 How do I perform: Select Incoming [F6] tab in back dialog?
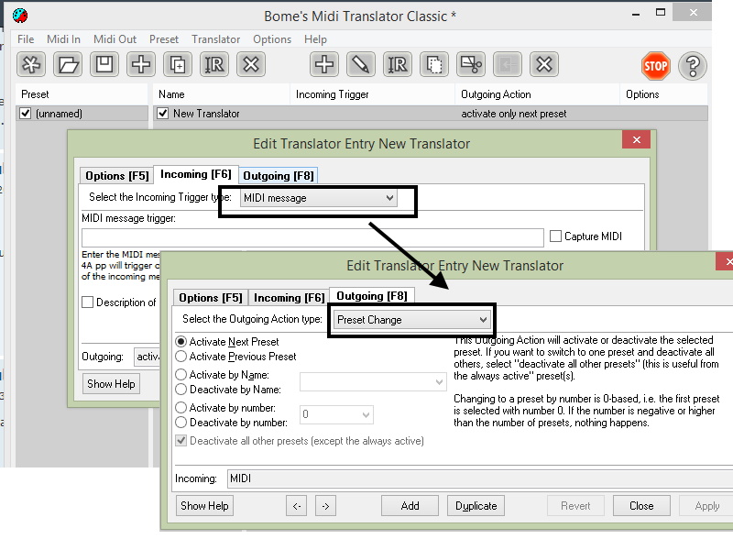tap(196, 174)
